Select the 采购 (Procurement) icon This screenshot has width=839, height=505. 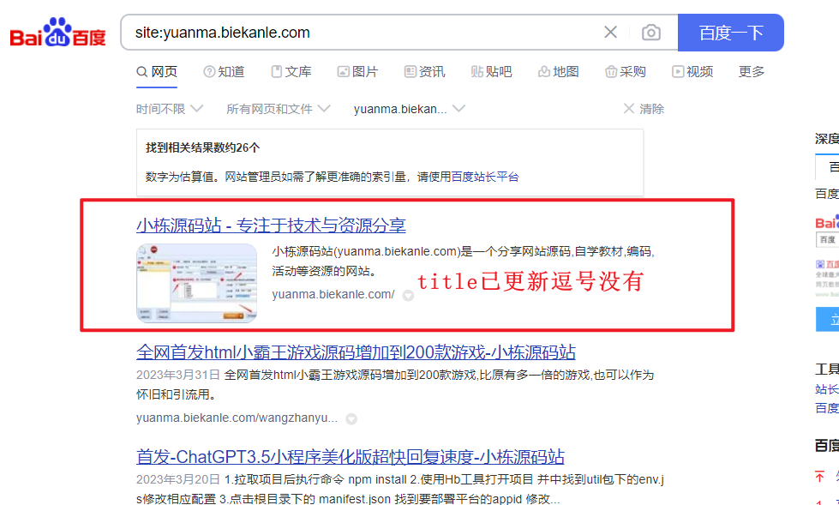click(x=611, y=72)
